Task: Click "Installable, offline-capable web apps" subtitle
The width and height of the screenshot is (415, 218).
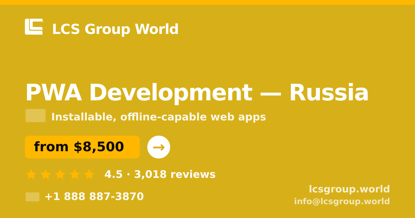Action: 159,117
